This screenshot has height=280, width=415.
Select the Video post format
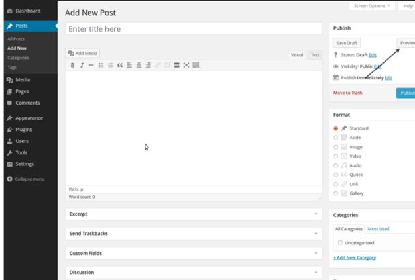point(336,156)
